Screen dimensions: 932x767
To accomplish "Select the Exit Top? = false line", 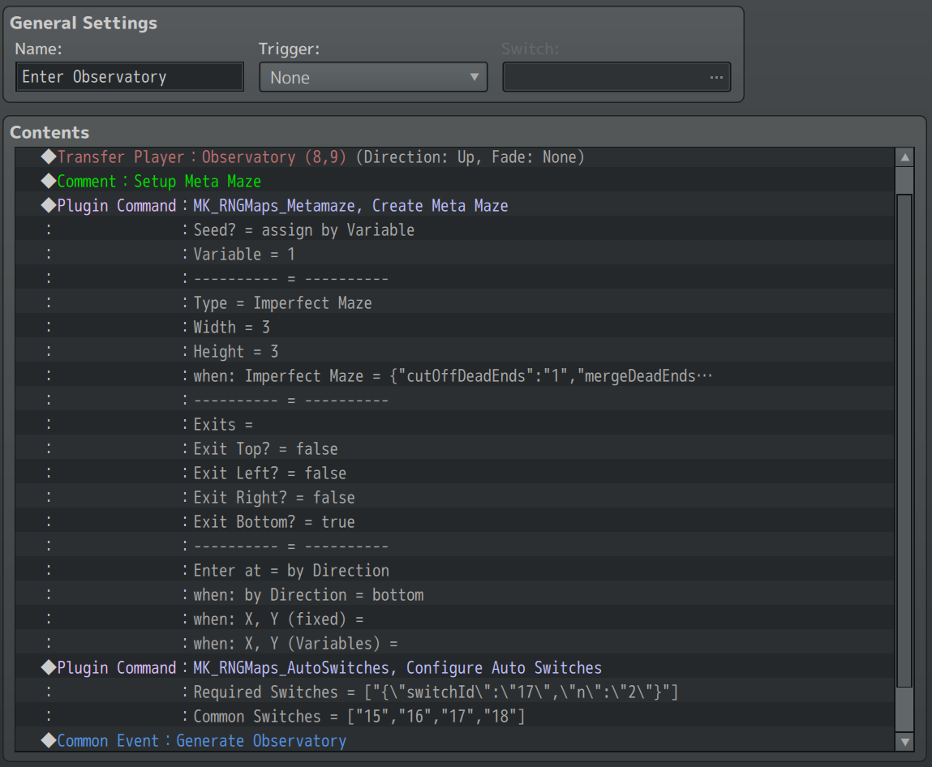I will (x=265, y=449).
